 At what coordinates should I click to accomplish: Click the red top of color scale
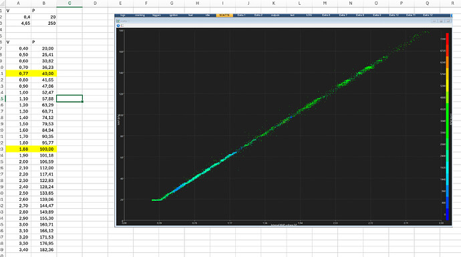click(x=447, y=38)
